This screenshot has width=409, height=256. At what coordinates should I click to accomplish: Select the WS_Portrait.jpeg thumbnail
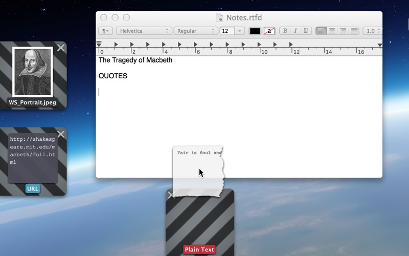[33, 72]
